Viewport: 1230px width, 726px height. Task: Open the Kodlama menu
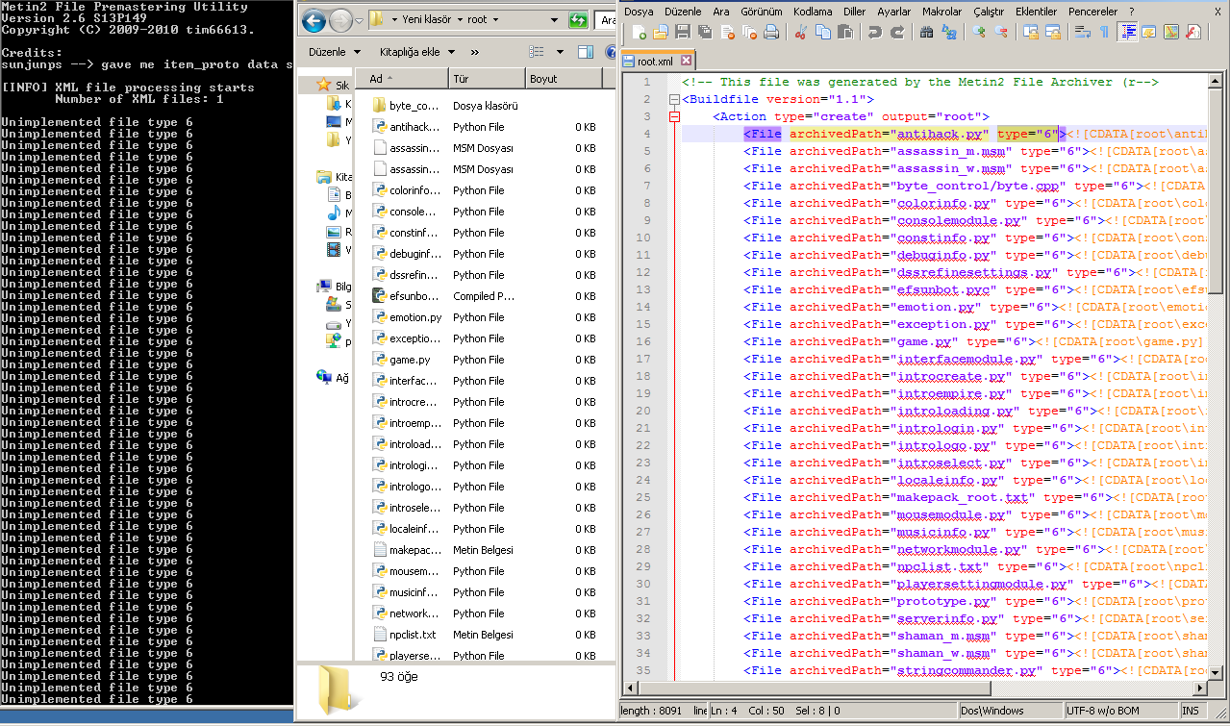(x=813, y=12)
